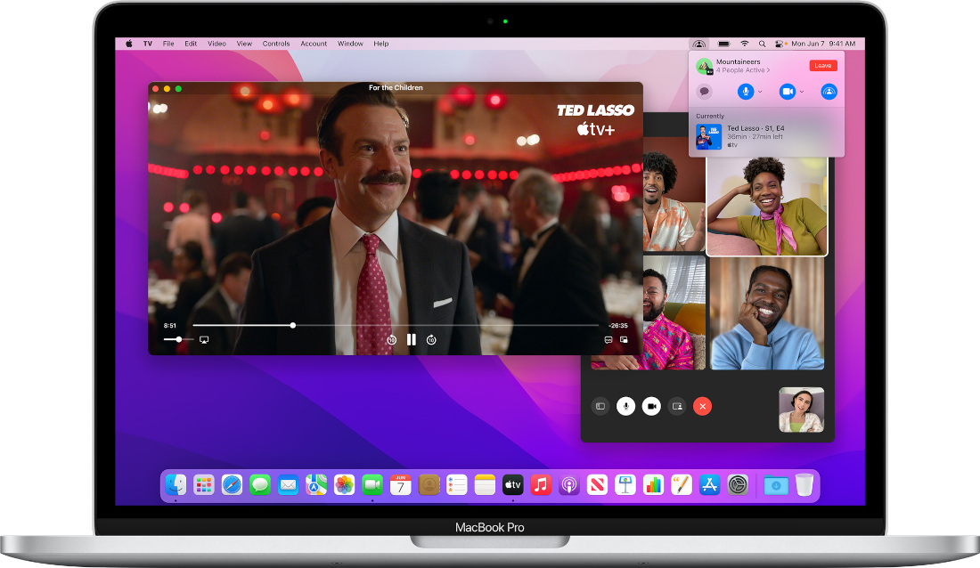Screen dimensions: 980x568
Task: Open Messages app in the Dock
Action: [260, 485]
